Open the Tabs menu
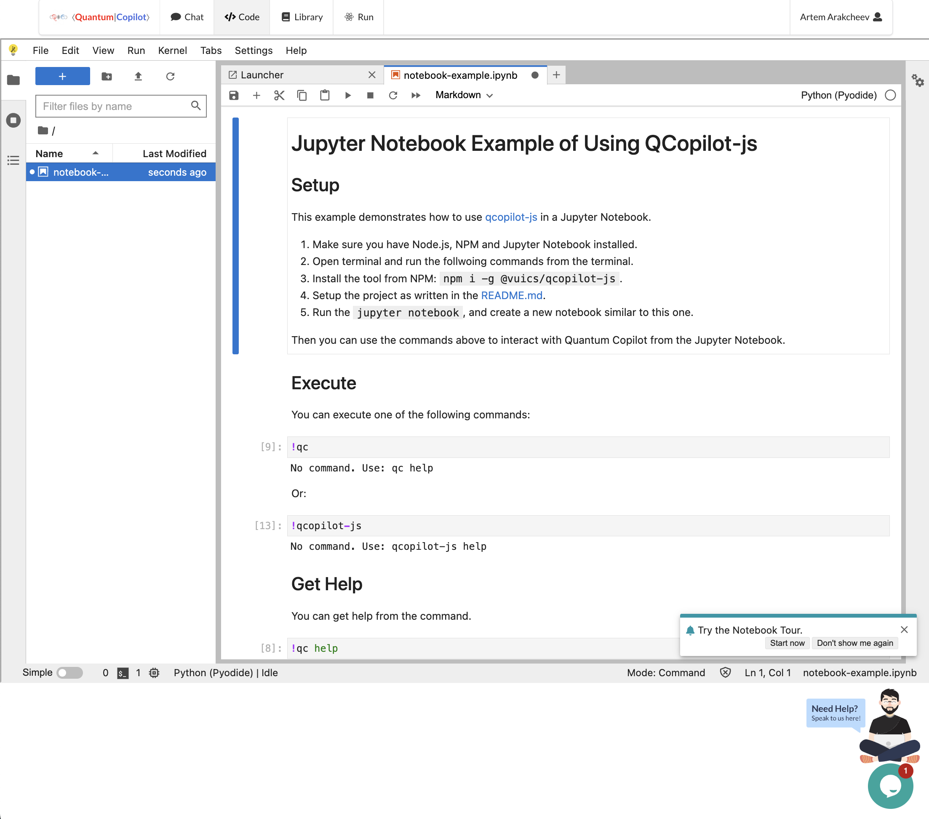929x819 pixels. point(211,51)
